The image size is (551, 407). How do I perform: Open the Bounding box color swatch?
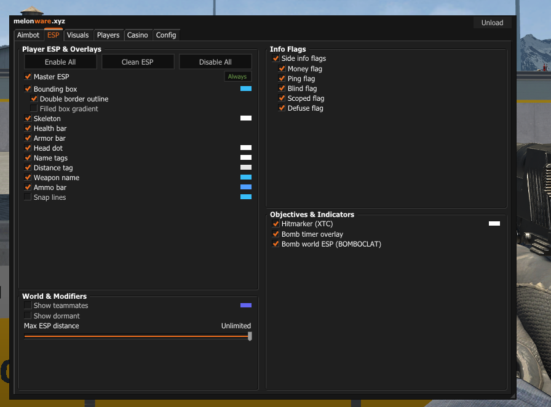246,89
